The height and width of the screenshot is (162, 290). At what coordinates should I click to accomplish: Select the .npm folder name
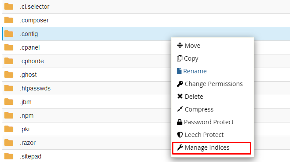click(27, 116)
